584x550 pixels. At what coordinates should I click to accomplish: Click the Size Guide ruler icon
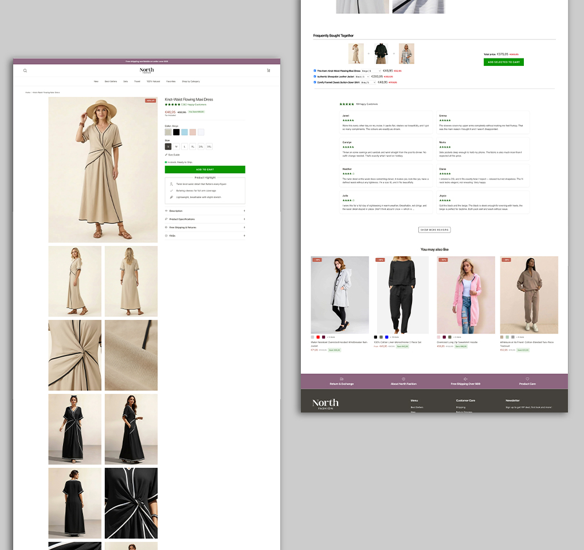[166, 155]
